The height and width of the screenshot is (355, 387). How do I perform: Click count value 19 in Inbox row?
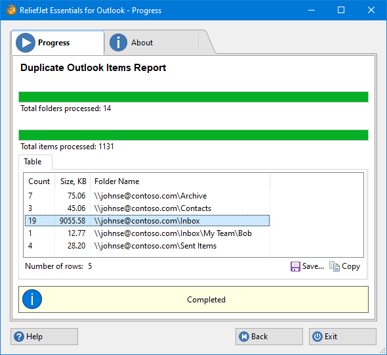(32, 221)
